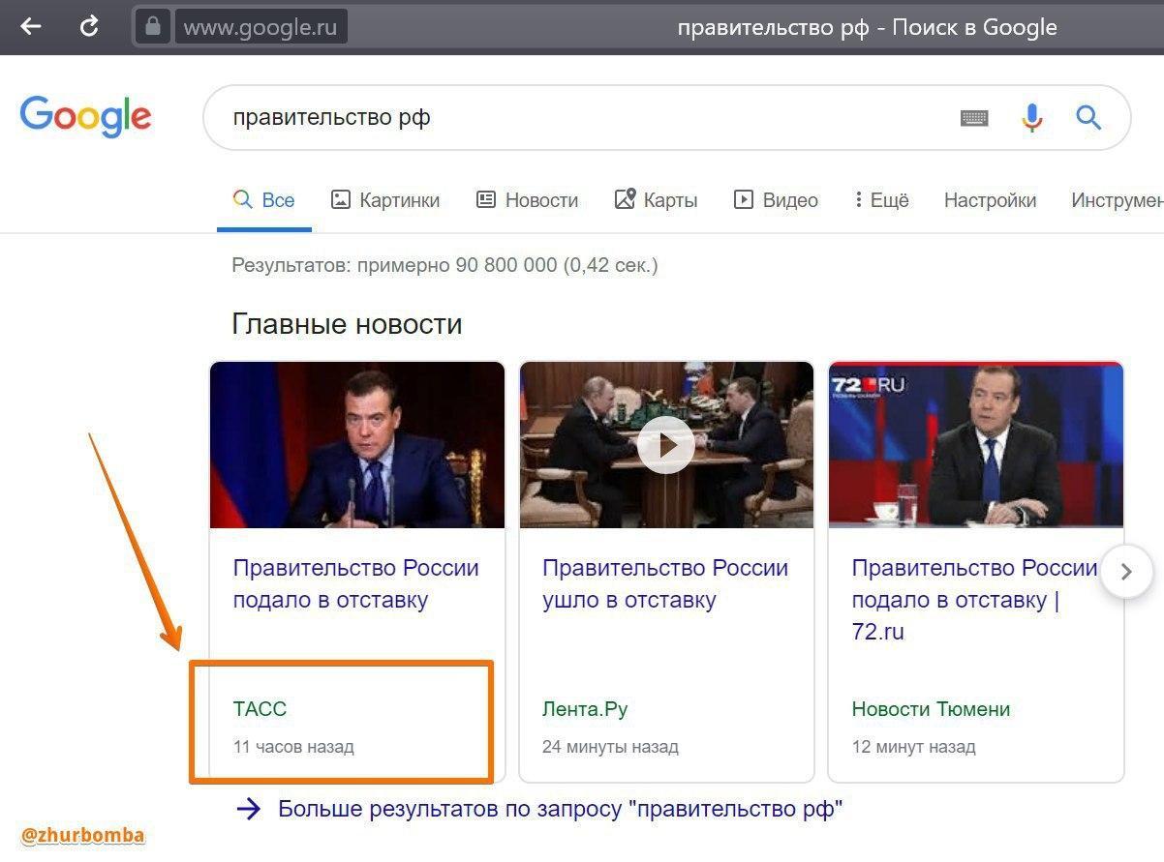The image size is (1164, 862).
Task: Switch to the Карты tab
Action: pos(657,200)
